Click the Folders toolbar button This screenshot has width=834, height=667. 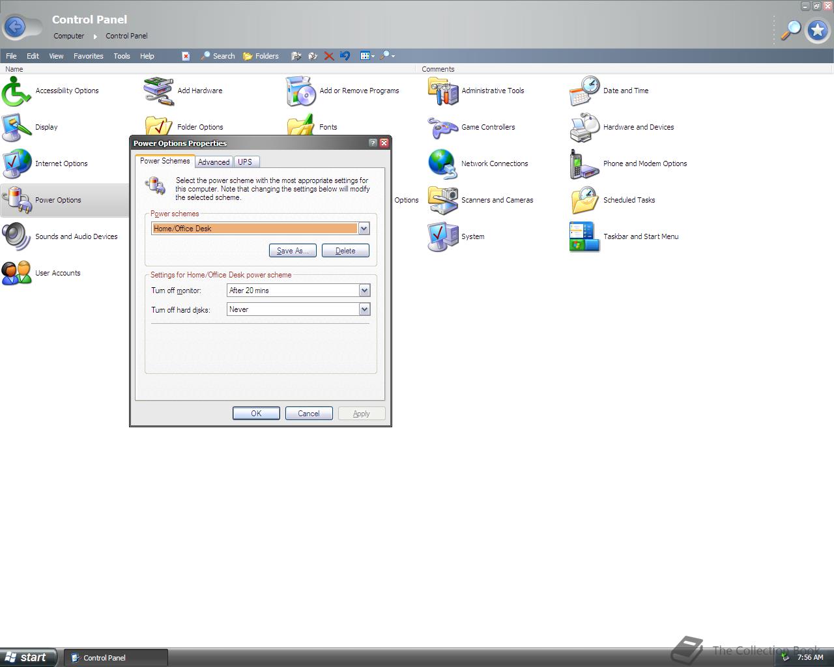(x=261, y=56)
